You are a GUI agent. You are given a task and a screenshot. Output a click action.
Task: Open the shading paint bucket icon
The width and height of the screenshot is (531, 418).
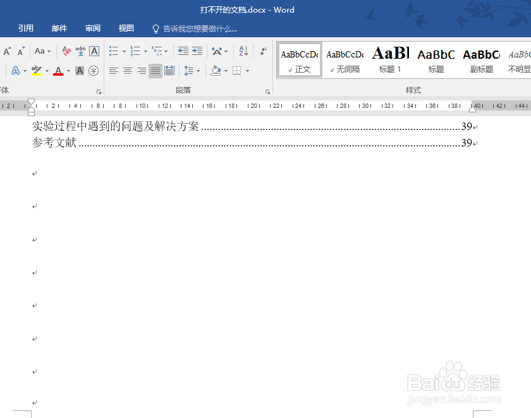215,70
